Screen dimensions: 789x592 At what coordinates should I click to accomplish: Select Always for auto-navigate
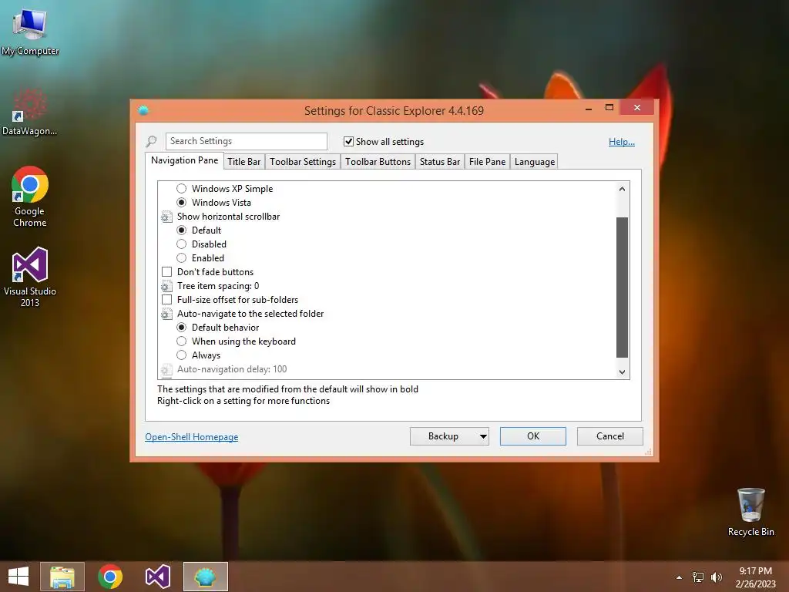point(182,355)
